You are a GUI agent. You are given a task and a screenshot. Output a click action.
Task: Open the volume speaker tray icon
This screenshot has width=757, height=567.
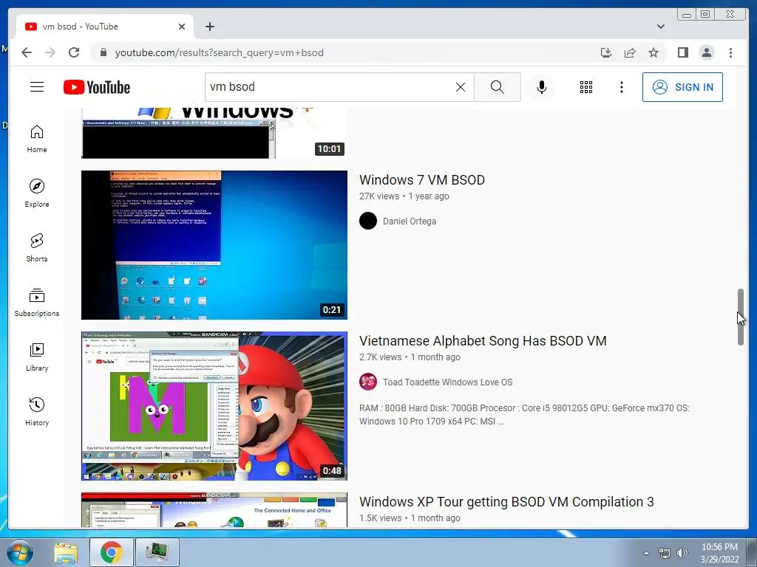tap(682, 553)
